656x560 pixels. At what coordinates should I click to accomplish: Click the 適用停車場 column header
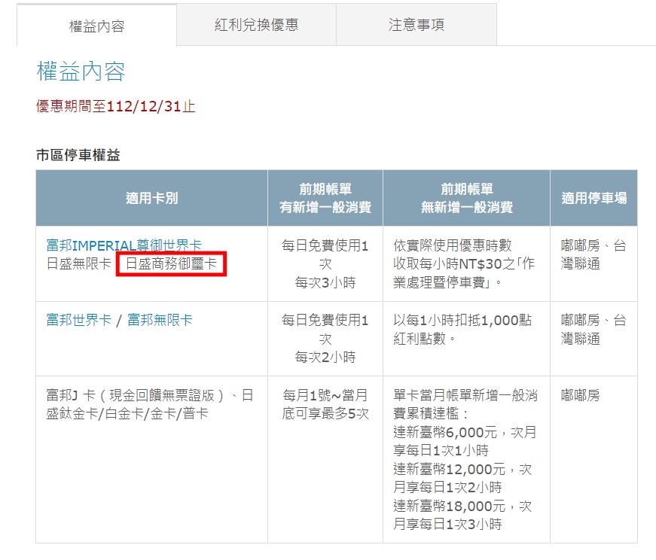coord(594,198)
